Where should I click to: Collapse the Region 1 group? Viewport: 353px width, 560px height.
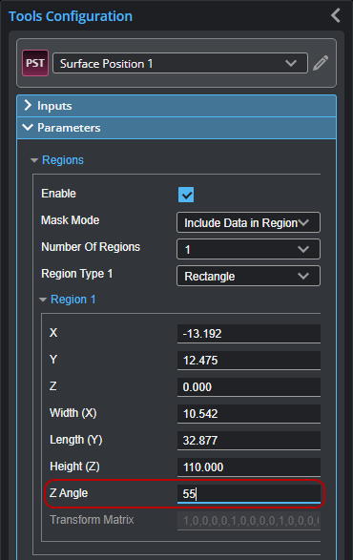(x=43, y=300)
